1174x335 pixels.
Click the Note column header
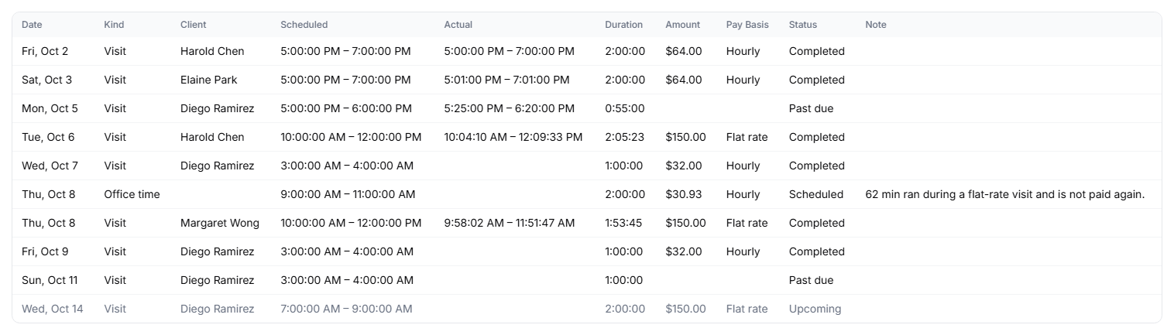[876, 25]
